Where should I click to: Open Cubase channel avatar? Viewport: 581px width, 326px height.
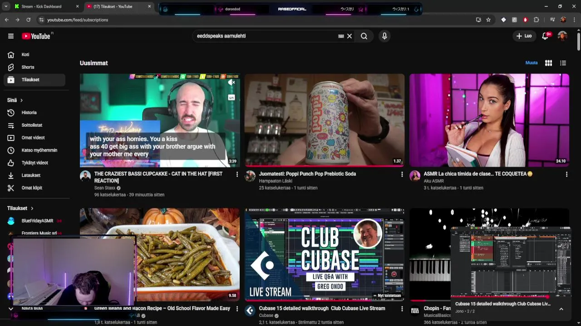coord(250,311)
